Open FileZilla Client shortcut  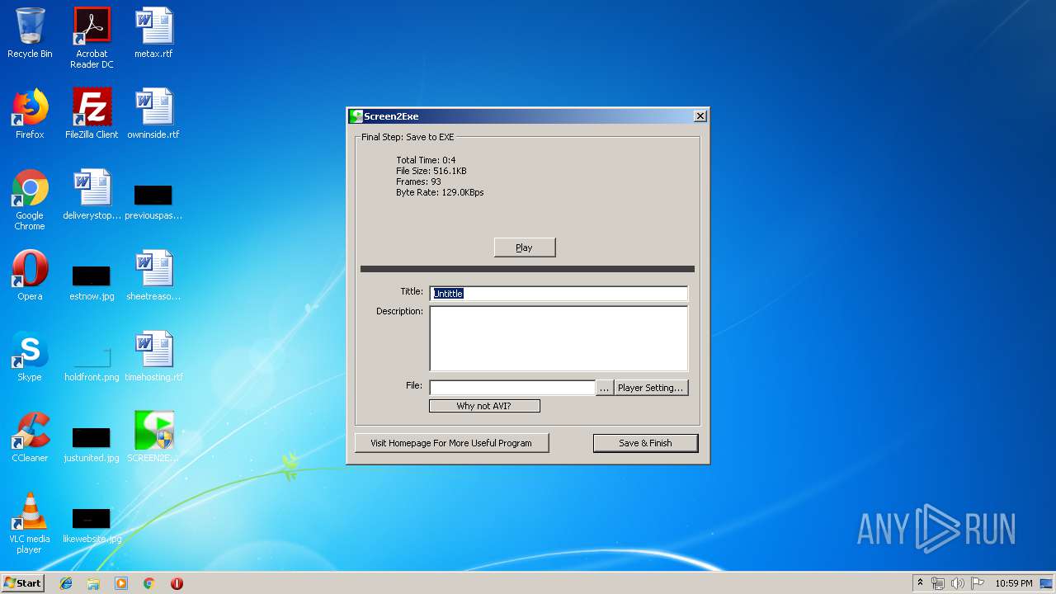point(92,114)
